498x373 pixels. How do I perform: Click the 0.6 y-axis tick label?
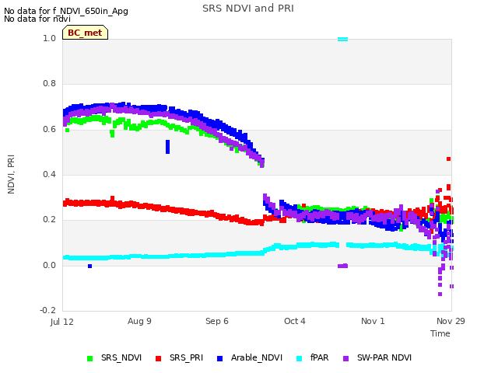pyautogui.click(x=49, y=130)
